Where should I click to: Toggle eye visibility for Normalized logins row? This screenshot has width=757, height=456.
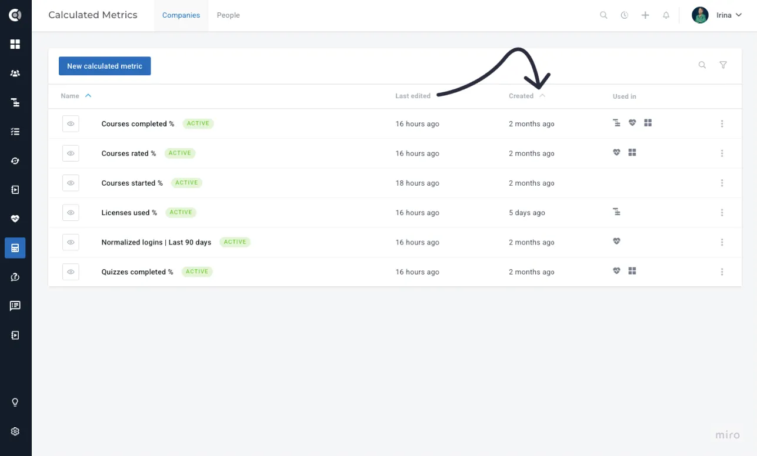pyautogui.click(x=71, y=242)
